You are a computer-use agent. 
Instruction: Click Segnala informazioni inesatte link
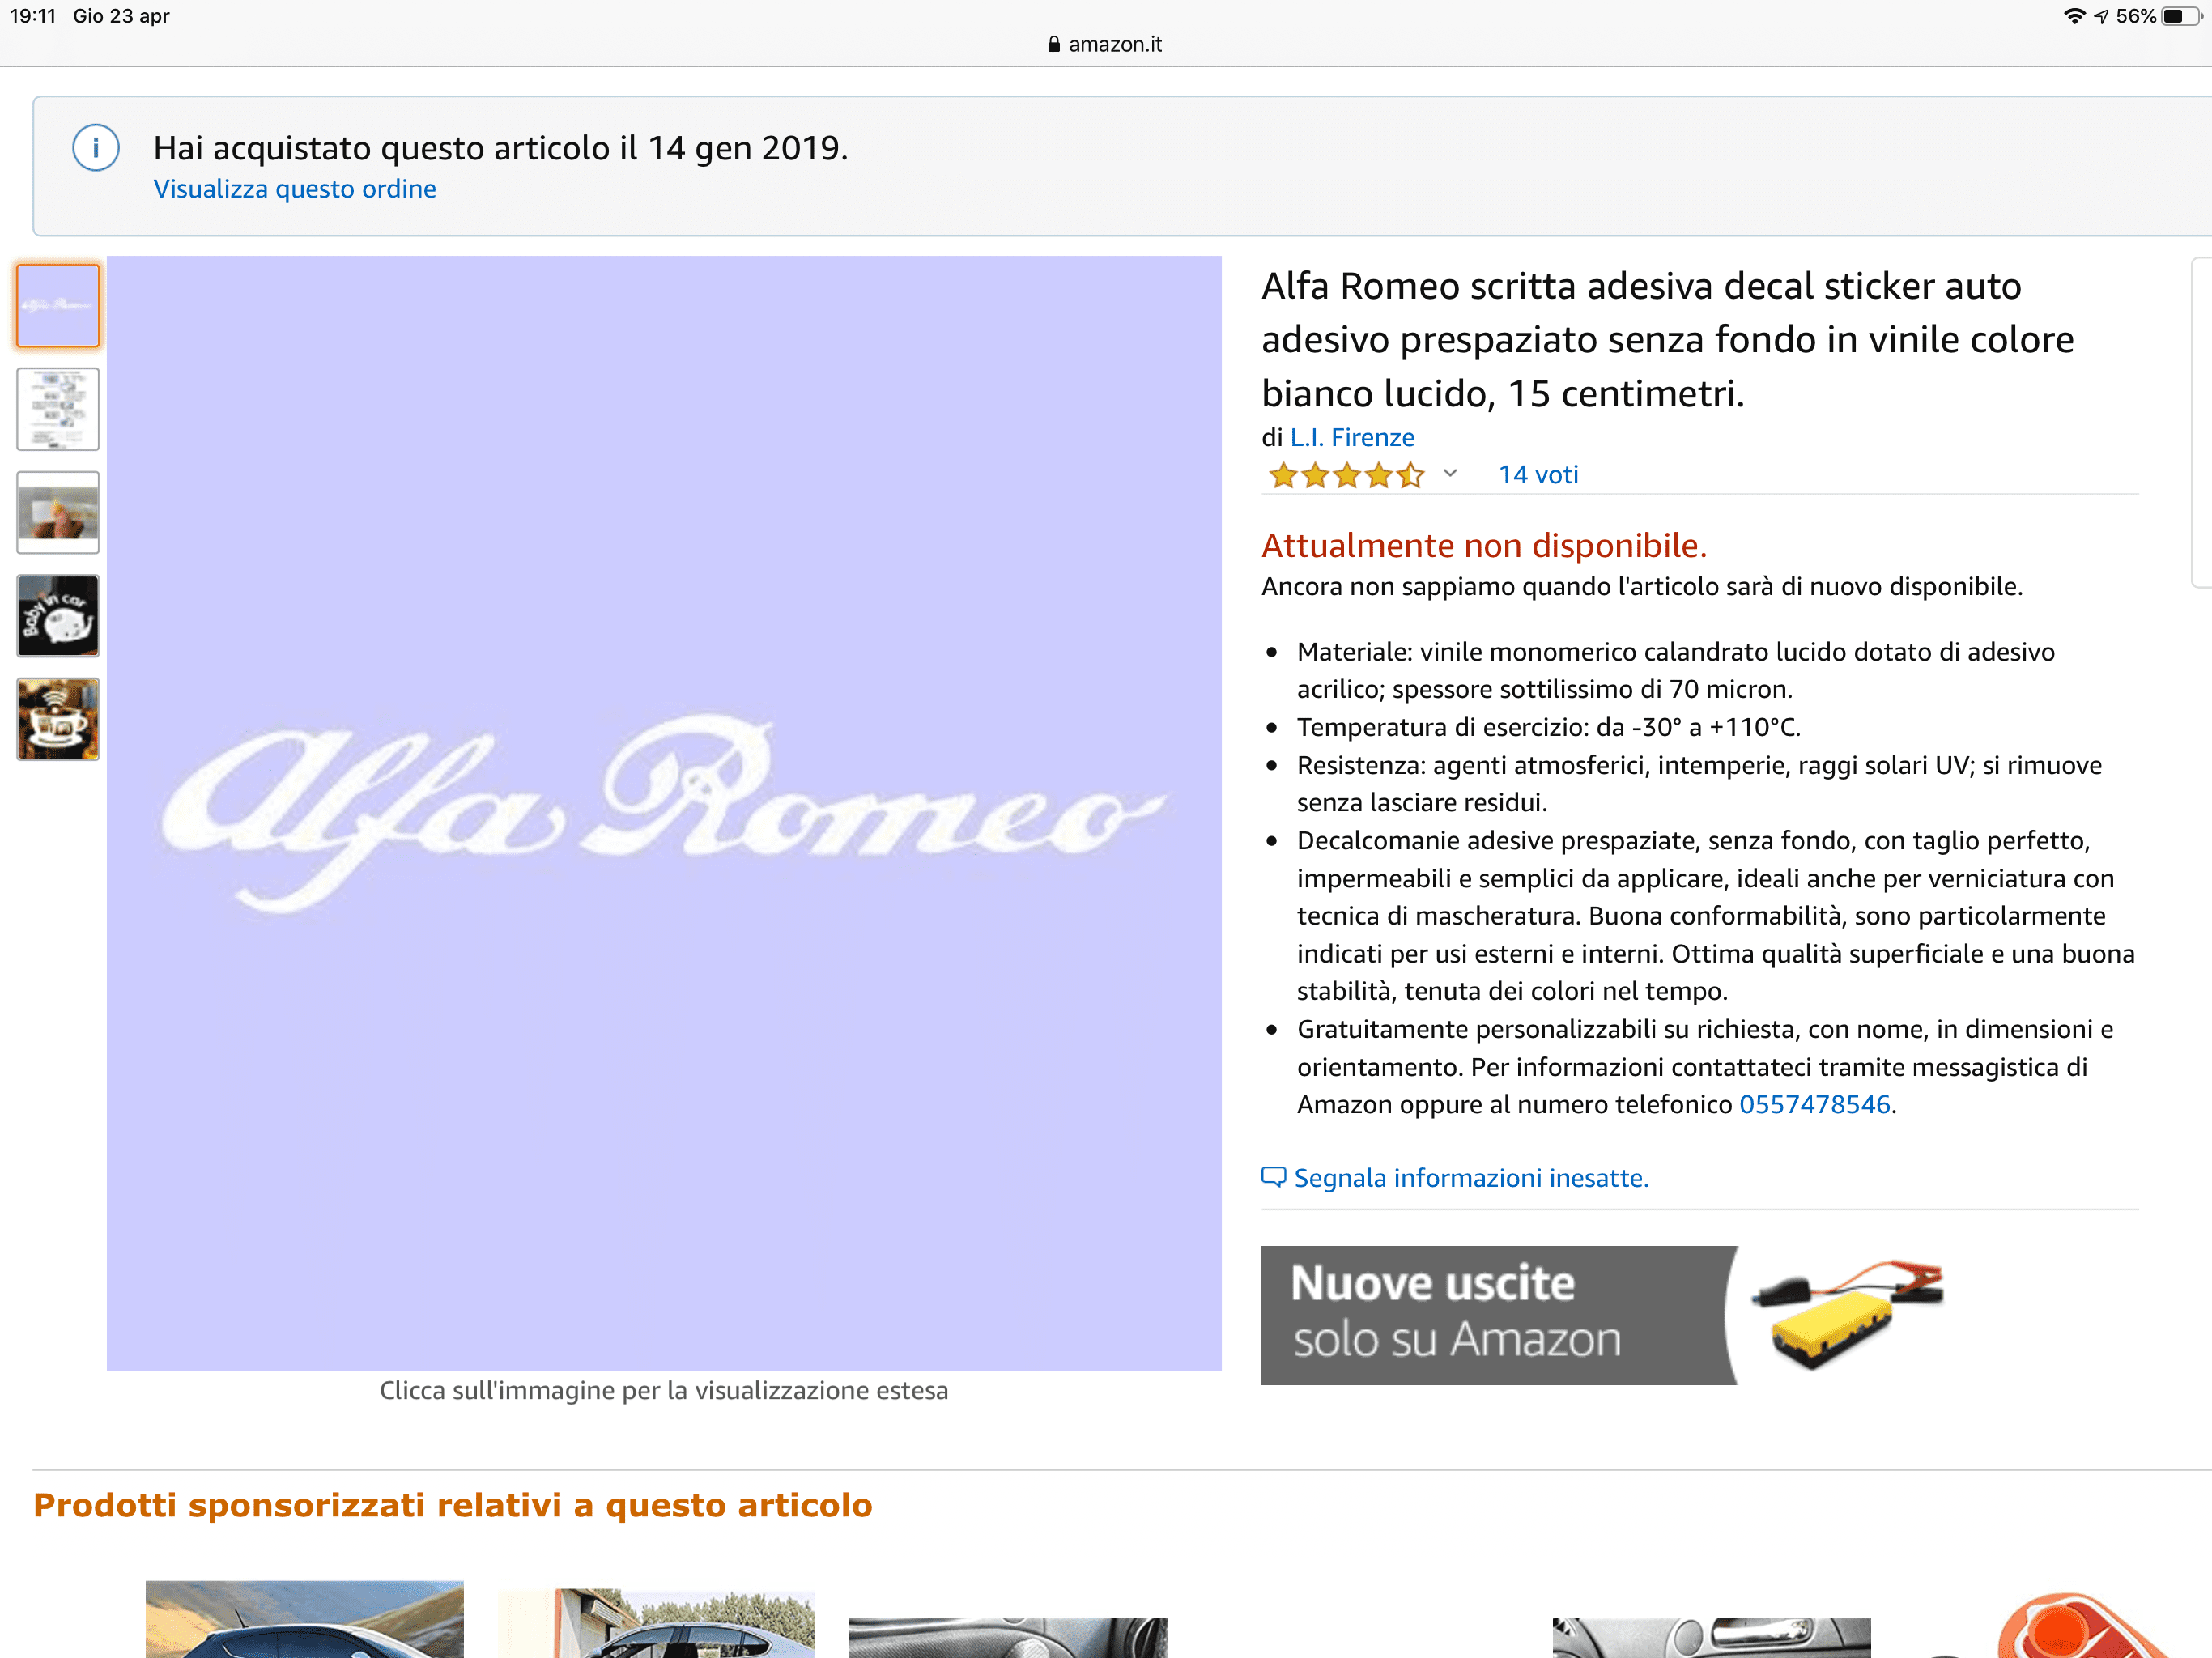[x=1471, y=1178]
